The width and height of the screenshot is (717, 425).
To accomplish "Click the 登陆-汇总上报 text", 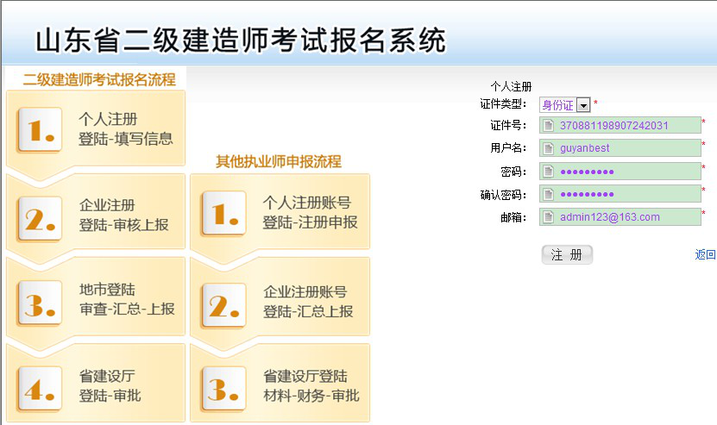I will (308, 312).
